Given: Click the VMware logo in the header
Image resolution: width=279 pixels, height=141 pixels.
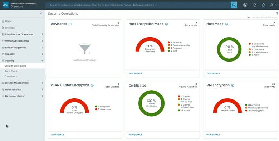Looking at the screenshot, I should click(x=5, y=5).
